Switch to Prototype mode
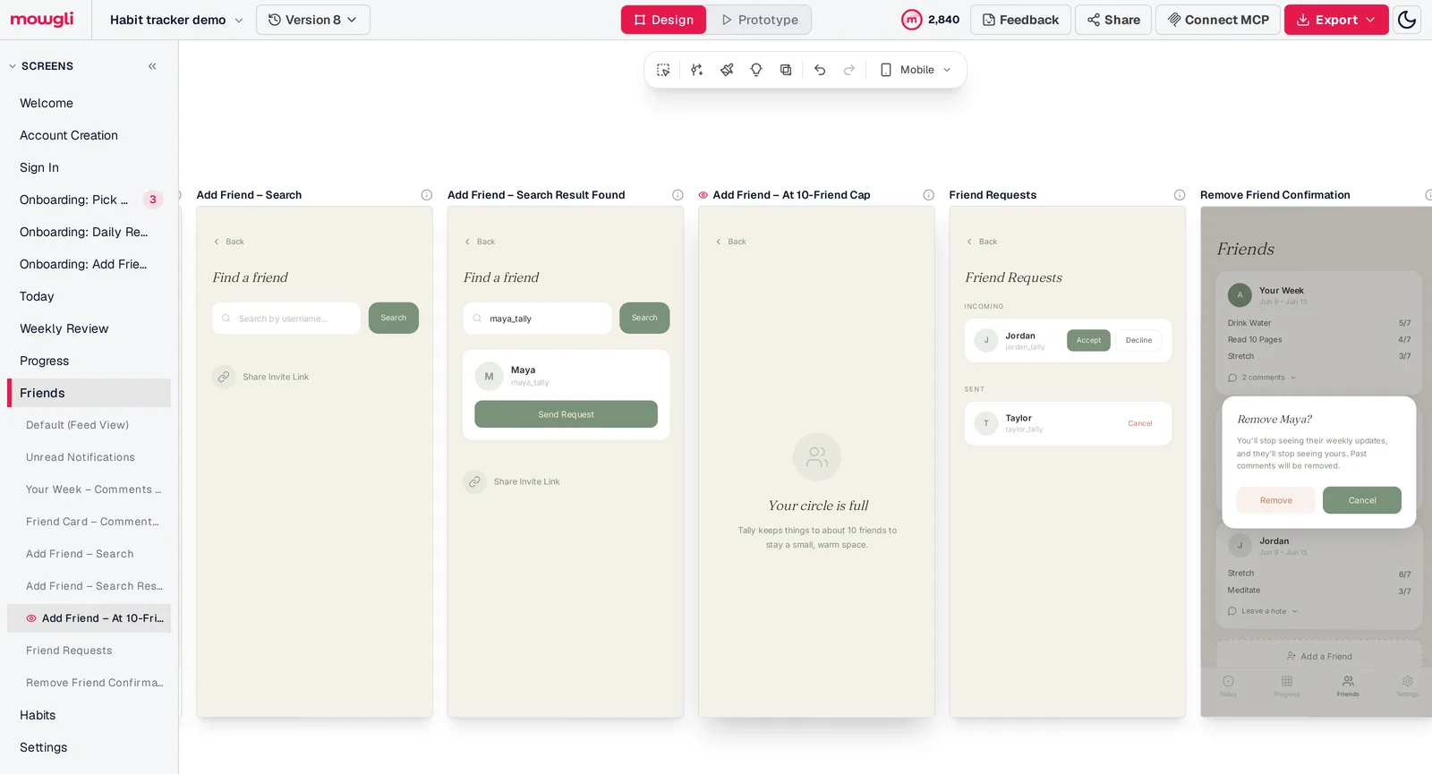 759,20
